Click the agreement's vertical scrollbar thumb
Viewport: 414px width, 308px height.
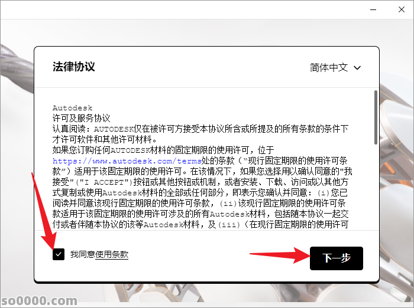376,117
